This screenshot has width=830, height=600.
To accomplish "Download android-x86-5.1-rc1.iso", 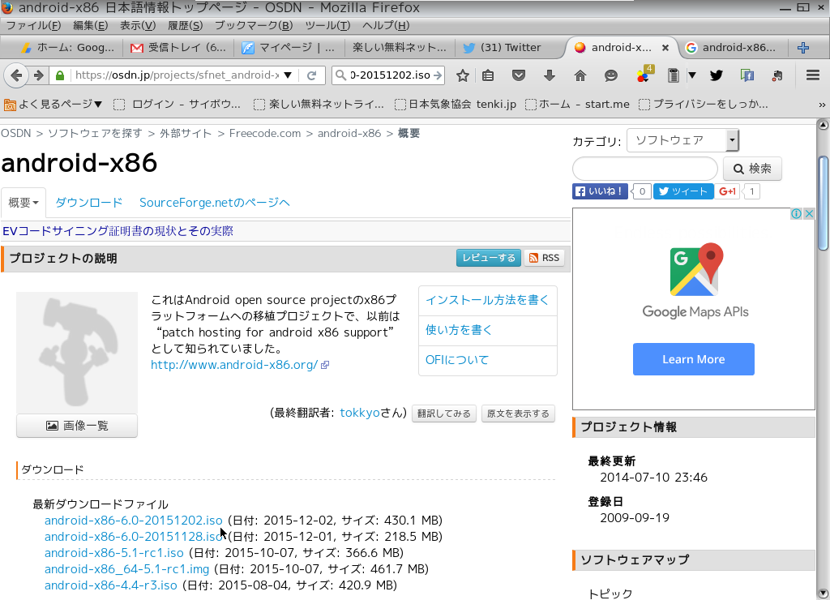I will [x=113, y=553].
